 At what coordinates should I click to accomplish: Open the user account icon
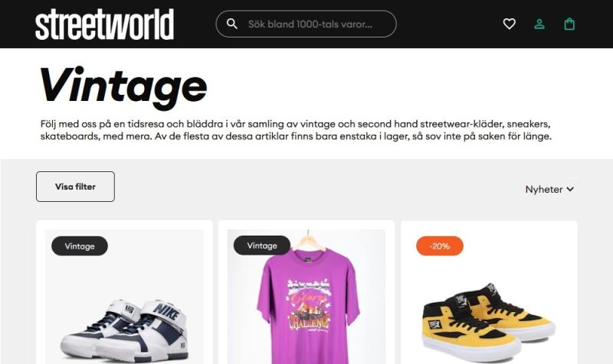(539, 24)
